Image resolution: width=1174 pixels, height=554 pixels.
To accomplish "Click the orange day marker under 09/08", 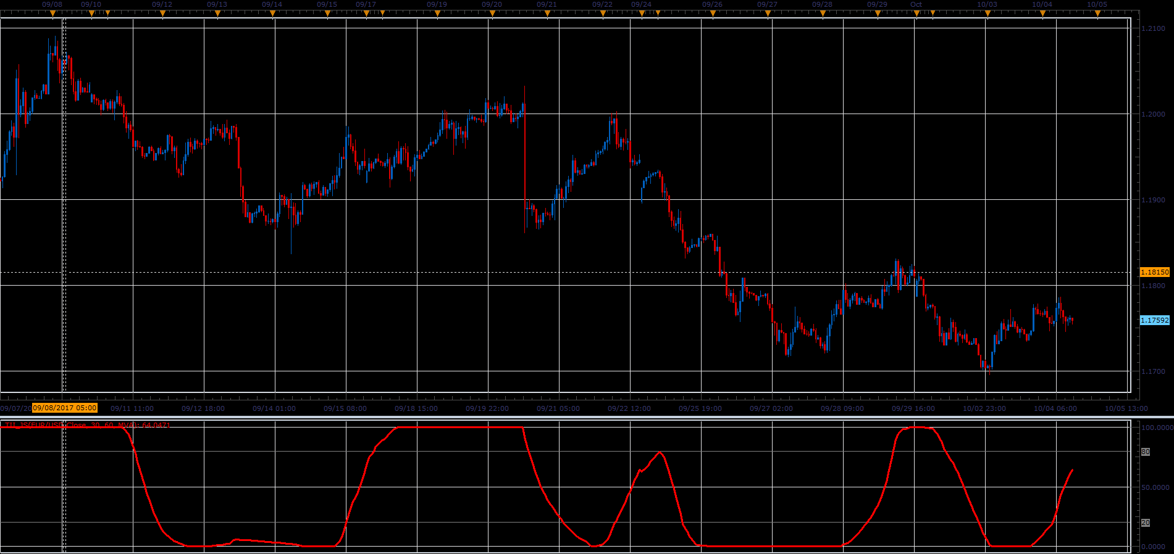I will (53, 14).
